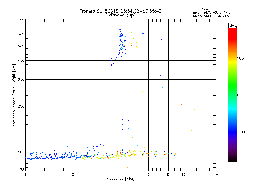
Task: Click the RwPretec (8p) subtitle
Action: (x=120, y=15)
